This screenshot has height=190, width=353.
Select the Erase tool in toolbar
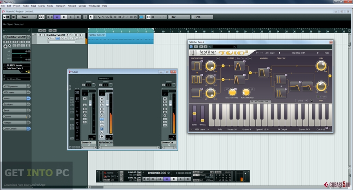click(x=107, y=17)
